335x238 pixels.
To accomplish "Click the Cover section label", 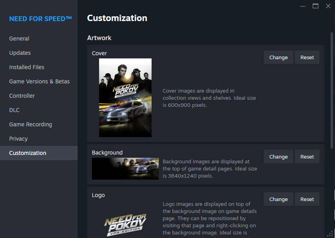I will [99, 53].
